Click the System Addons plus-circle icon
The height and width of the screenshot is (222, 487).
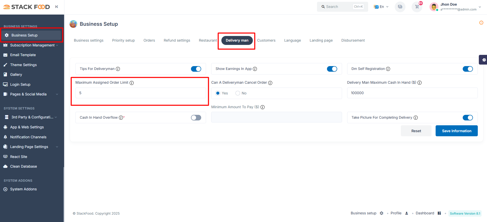click(x=5, y=189)
